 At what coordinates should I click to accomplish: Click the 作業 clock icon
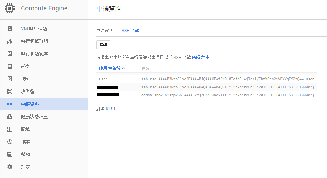(10, 142)
